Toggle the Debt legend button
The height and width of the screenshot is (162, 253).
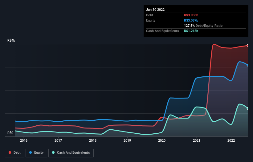pyautogui.click(x=14, y=153)
